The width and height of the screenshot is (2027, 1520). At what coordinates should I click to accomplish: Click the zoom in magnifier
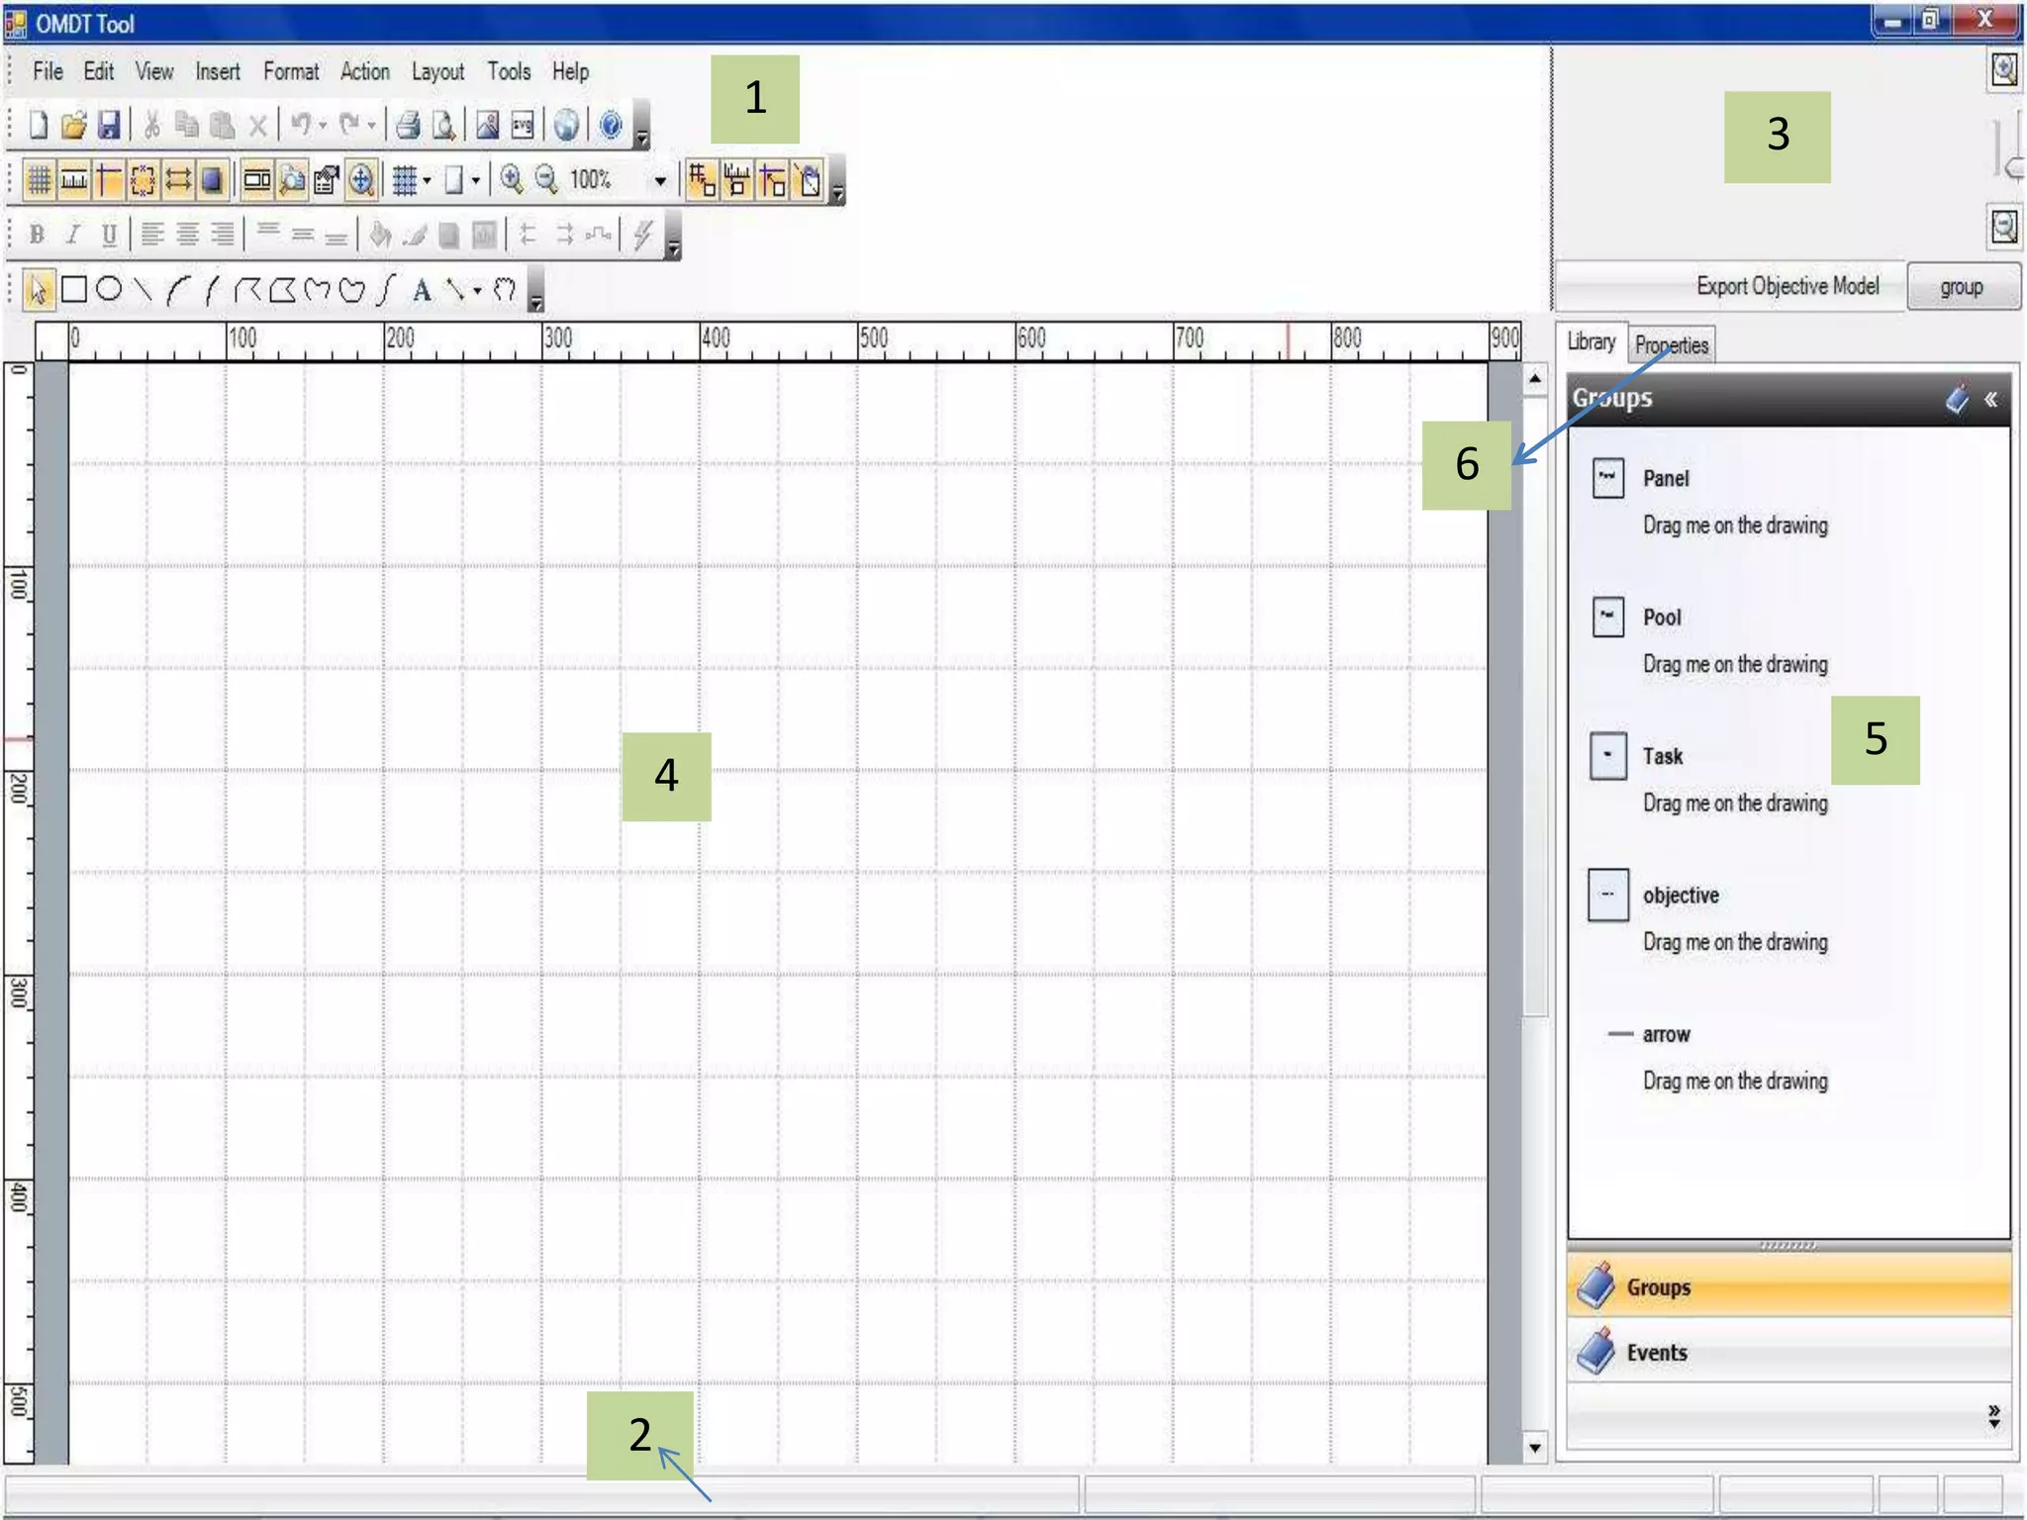[x=511, y=179]
